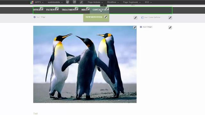The image size is (205, 115).
Task: Click the Test text below the image
Action: [x=36, y=114]
